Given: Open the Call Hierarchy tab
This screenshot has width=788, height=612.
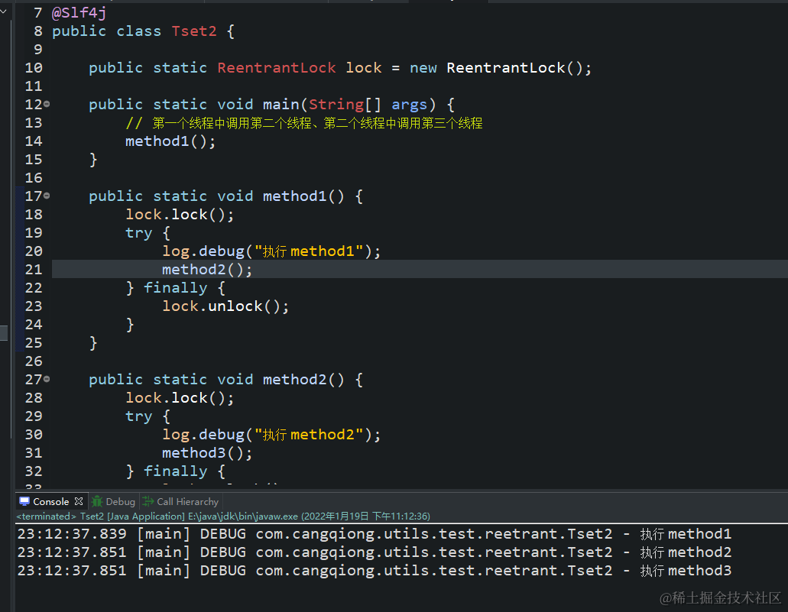Looking at the screenshot, I should [180, 501].
